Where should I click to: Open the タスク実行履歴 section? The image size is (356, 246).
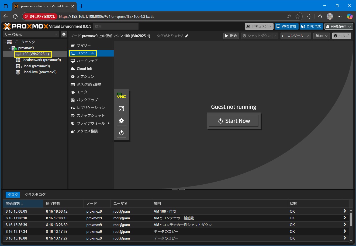(91, 84)
